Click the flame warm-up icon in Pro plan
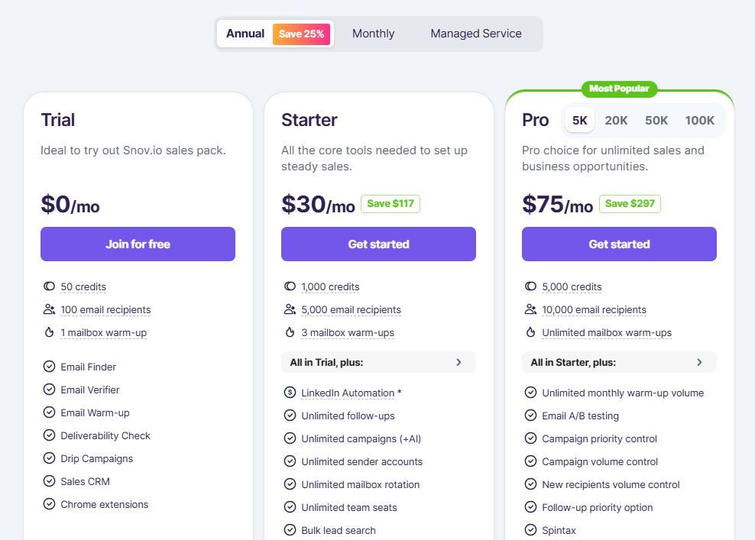755x540 pixels. (530, 332)
